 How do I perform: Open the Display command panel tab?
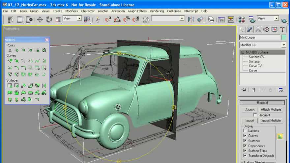coord(274,30)
